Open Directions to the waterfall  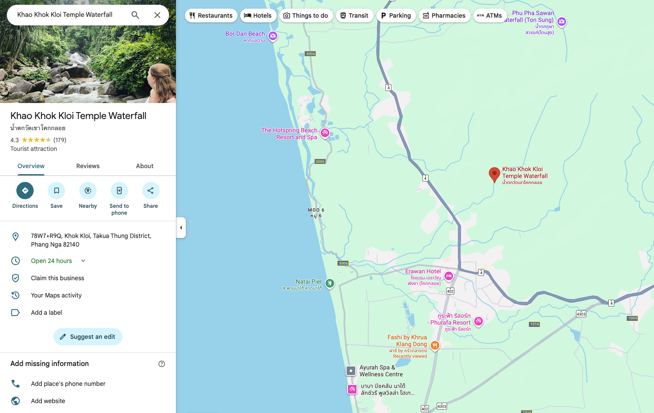point(25,191)
